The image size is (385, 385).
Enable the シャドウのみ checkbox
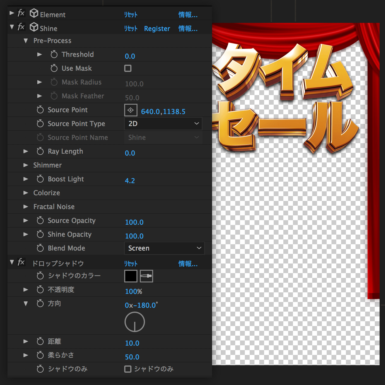(x=128, y=369)
